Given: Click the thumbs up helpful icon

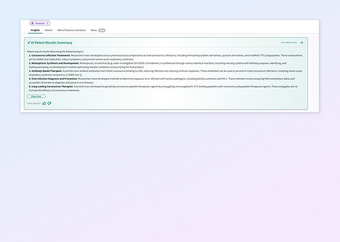Looking at the screenshot, I should click(44, 103).
